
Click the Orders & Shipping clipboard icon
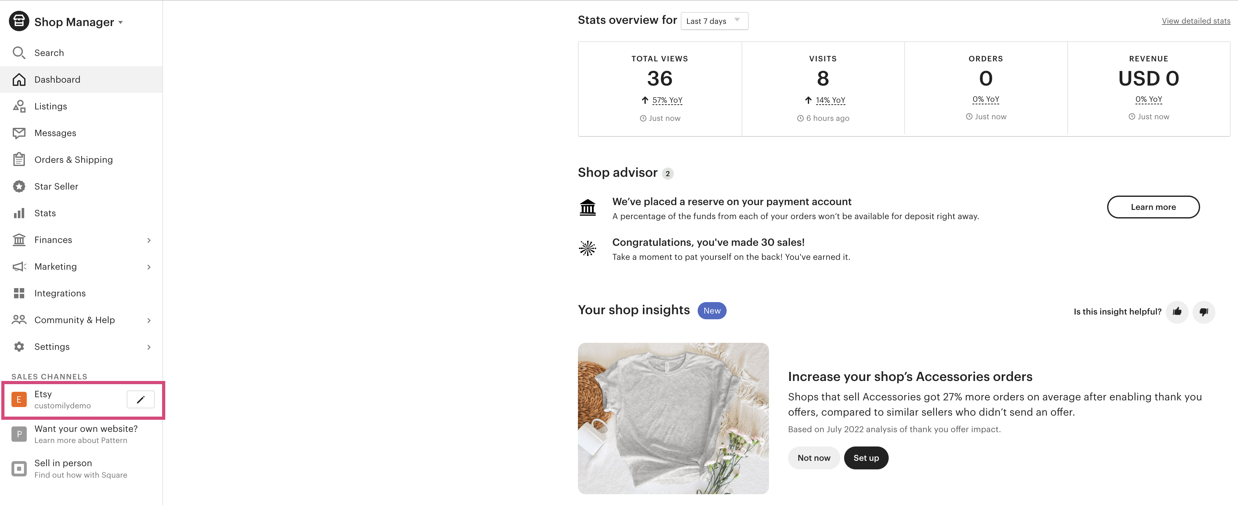tap(19, 159)
